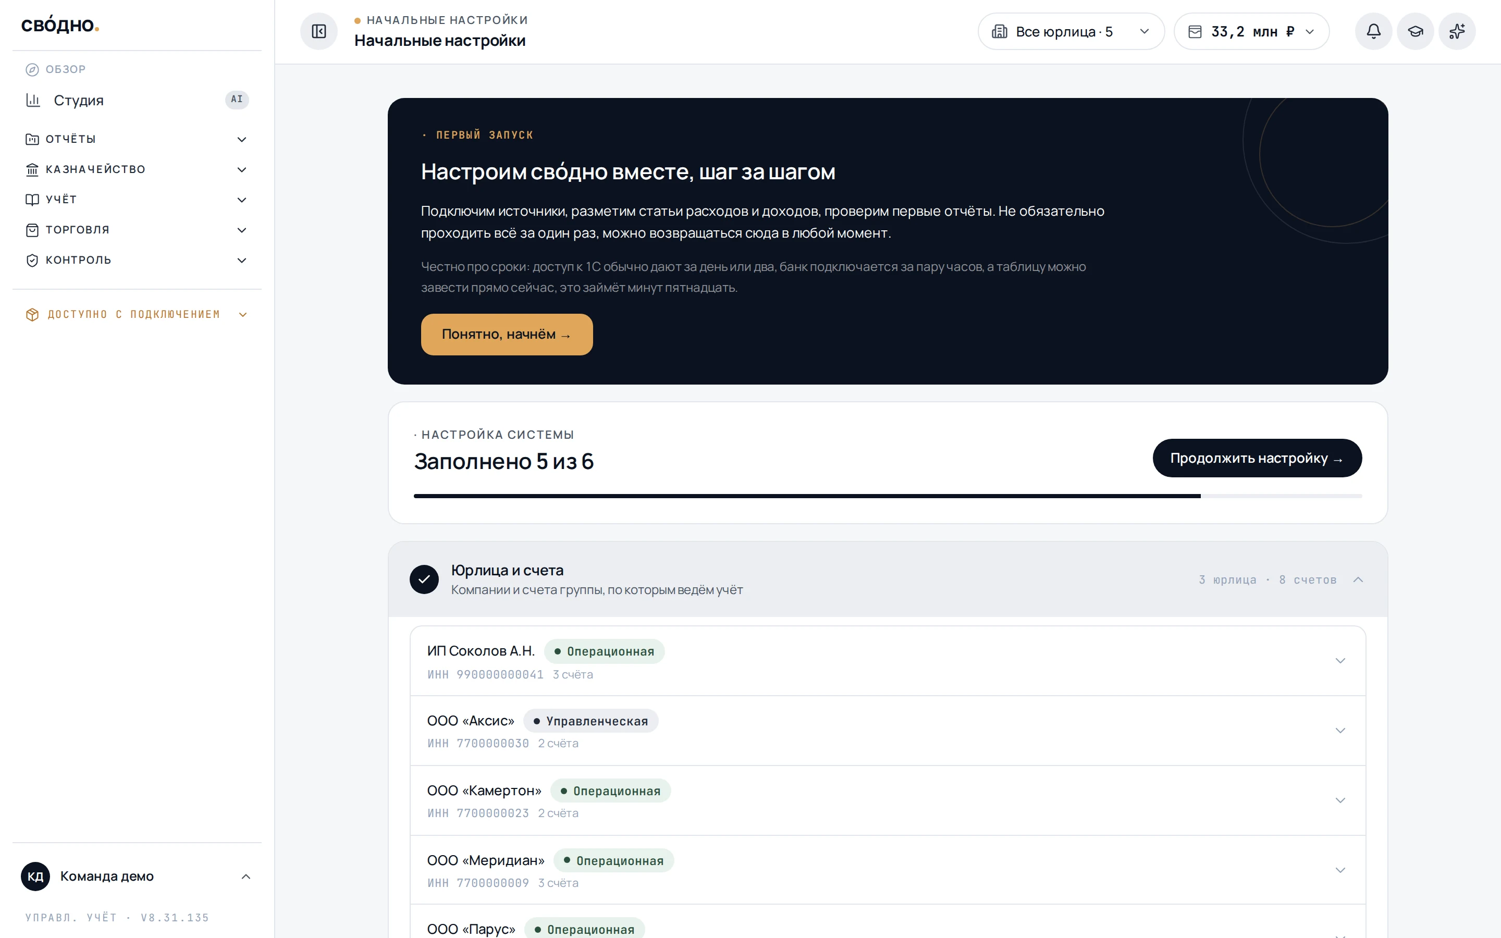Click the package icon near Доступно с подключением
Image resolution: width=1501 pixels, height=938 pixels.
pyautogui.click(x=32, y=315)
